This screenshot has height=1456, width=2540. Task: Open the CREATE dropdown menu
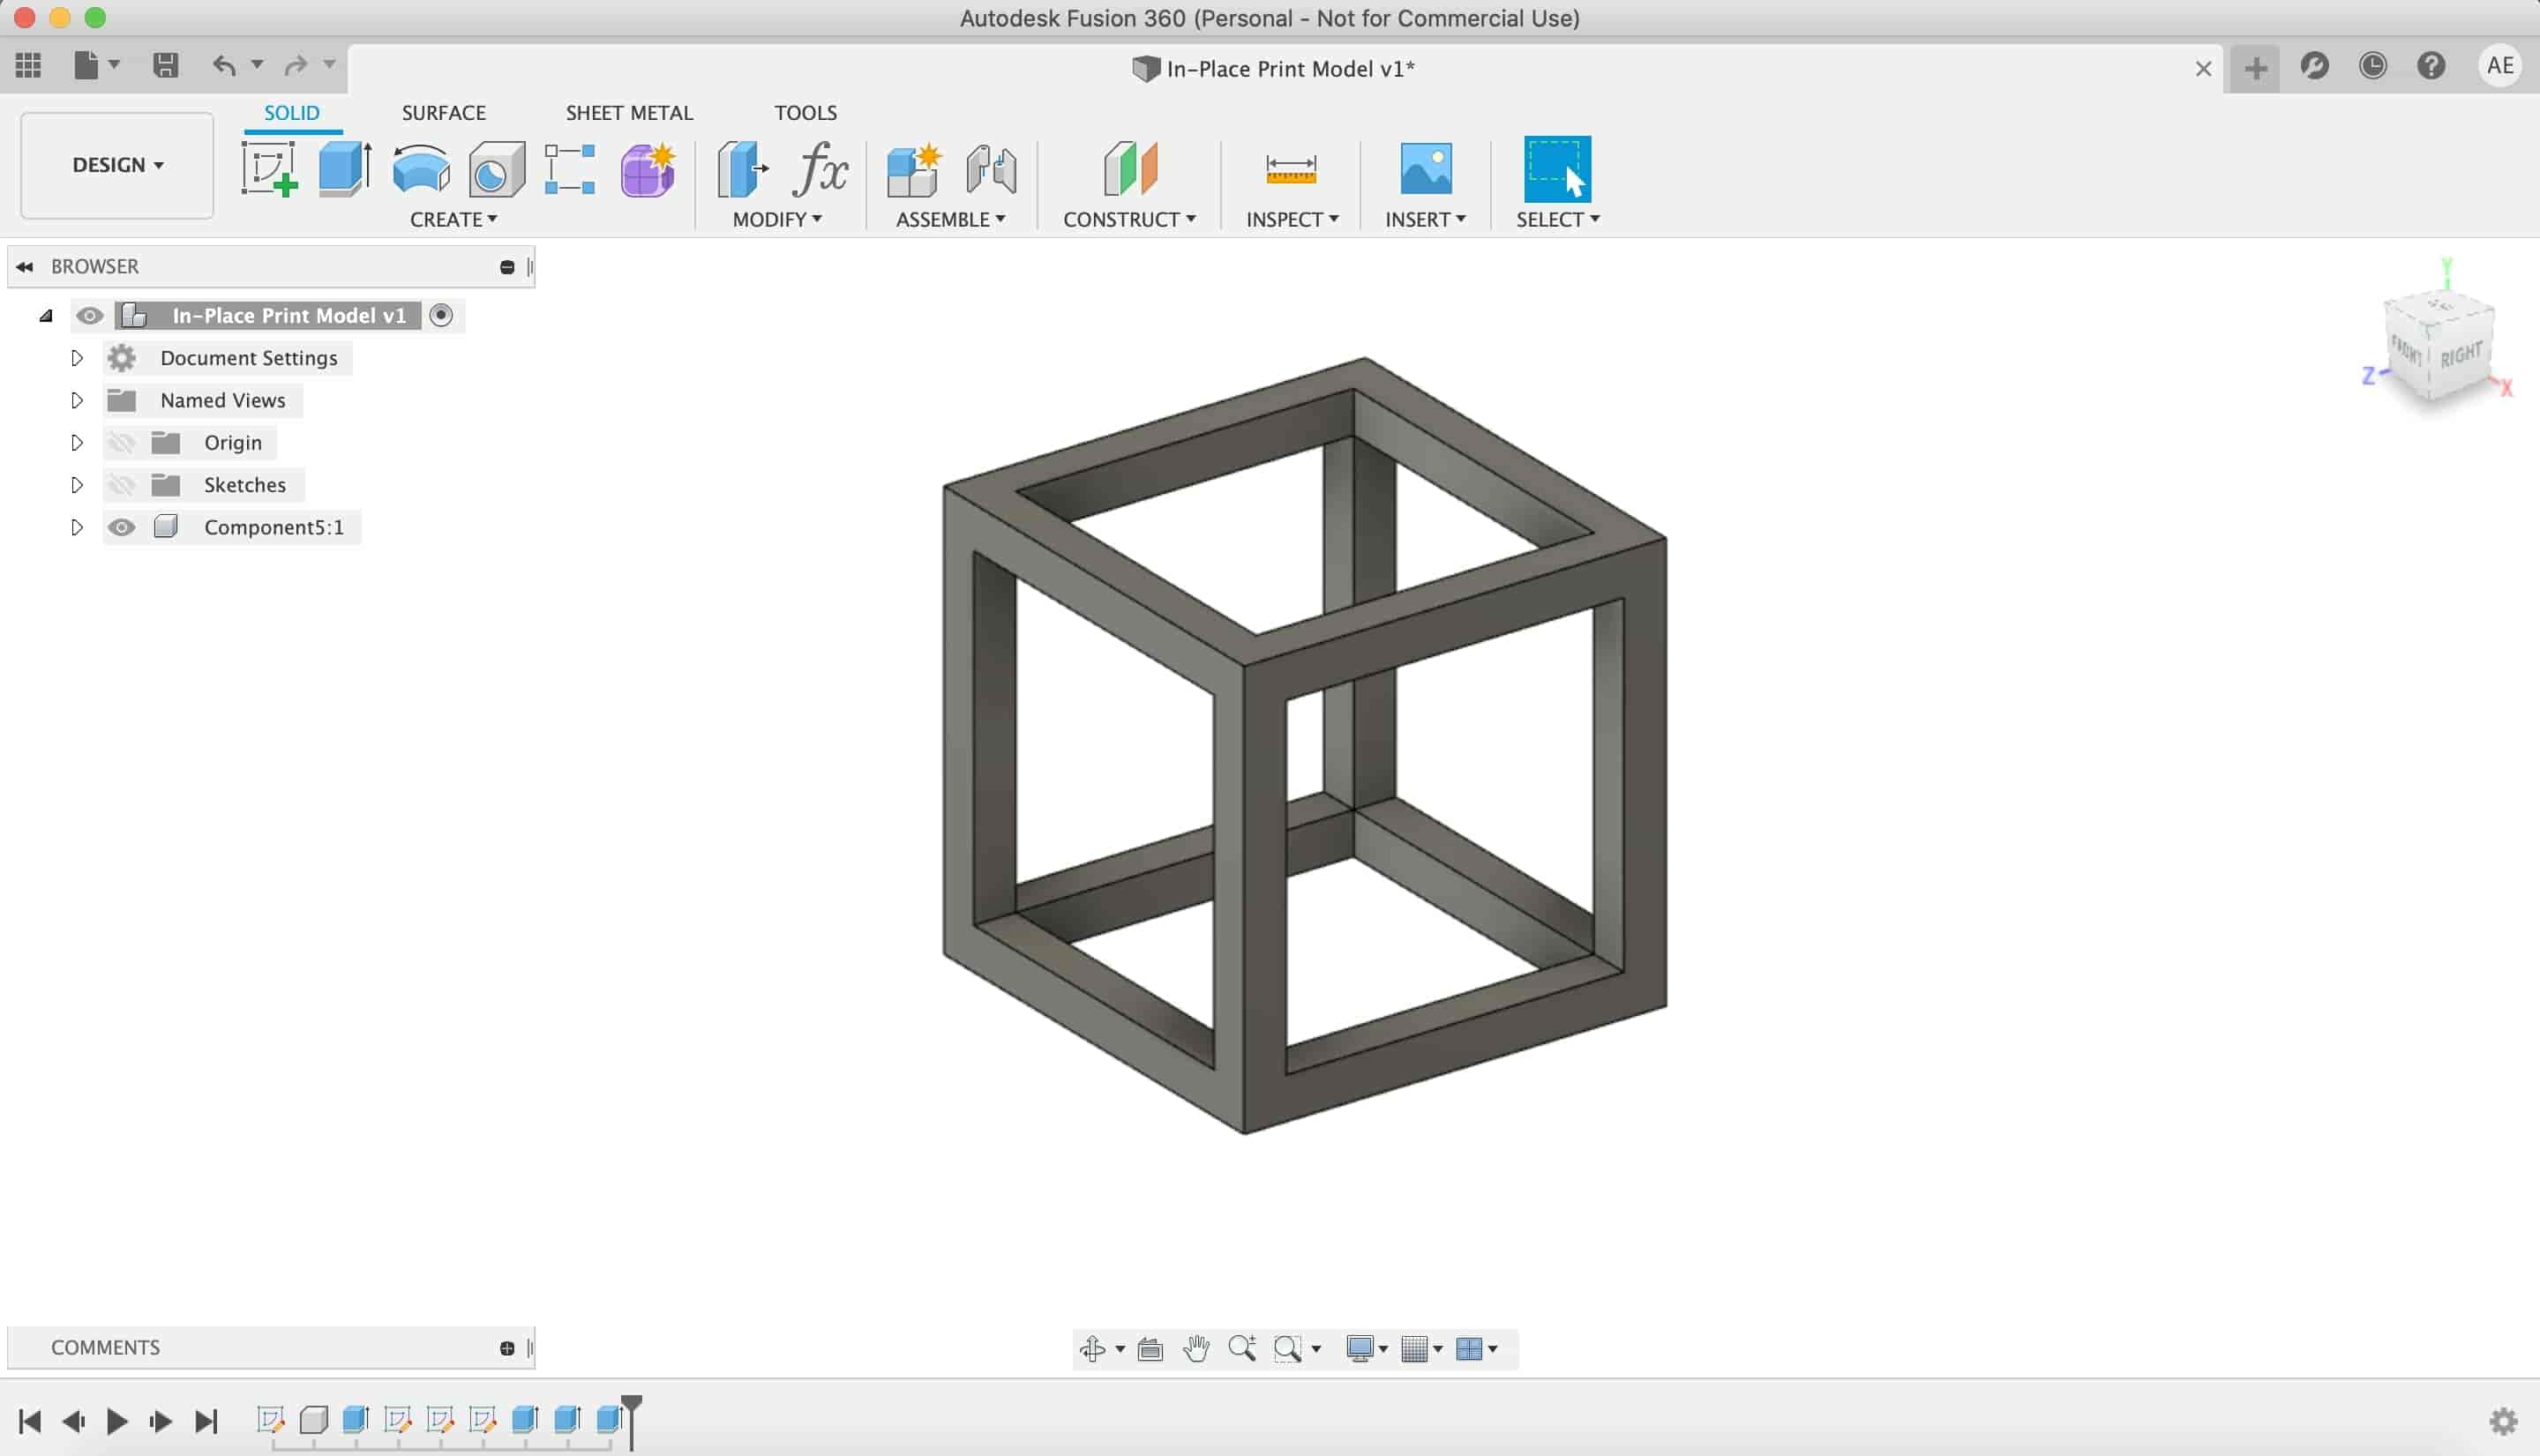coord(453,219)
